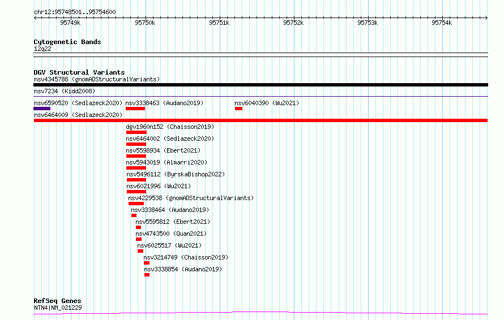The width and height of the screenshot is (504, 320).
Task: Click the small red bar under nsv4743500
Action: [139, 240]
